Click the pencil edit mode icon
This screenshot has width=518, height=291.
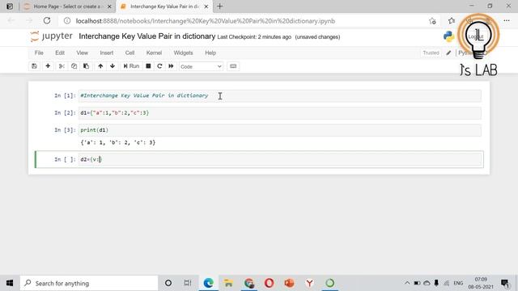pos(448,53)
